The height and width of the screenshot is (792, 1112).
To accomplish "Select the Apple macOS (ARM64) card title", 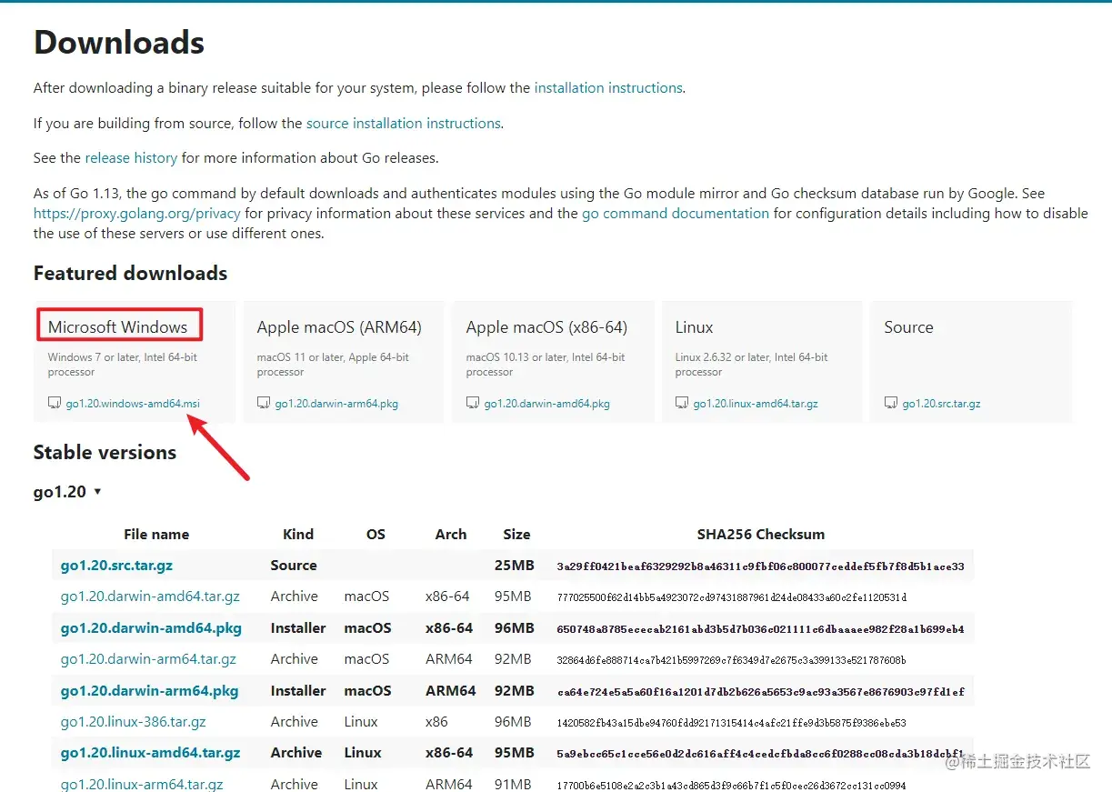I will [339, 327].
